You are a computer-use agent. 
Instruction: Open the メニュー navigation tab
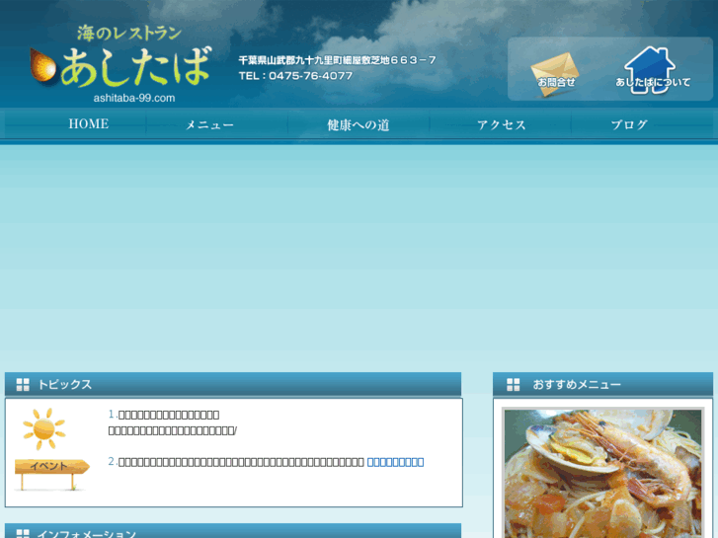(x=209, y=124)
